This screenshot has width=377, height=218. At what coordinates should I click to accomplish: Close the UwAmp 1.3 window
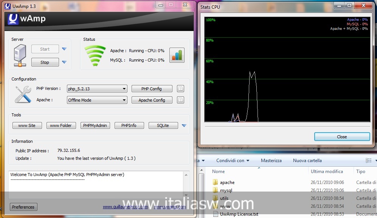[x=185, y=5]
